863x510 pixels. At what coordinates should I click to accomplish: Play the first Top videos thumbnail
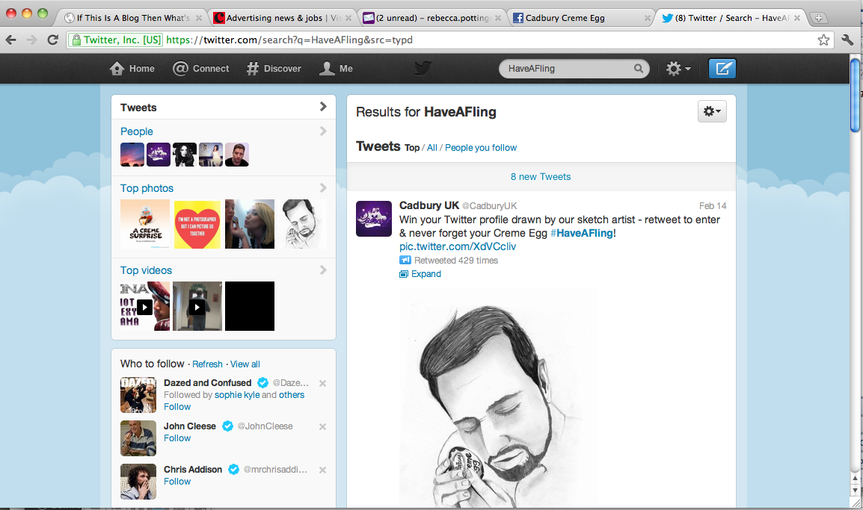[x=145, y=306]
